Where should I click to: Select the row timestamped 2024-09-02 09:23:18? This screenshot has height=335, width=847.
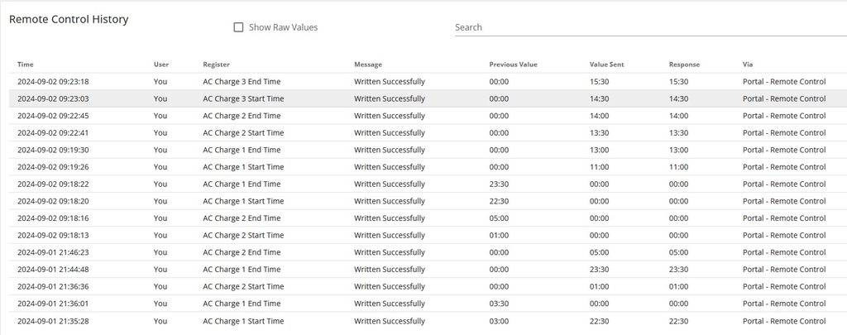coord(53,82)
